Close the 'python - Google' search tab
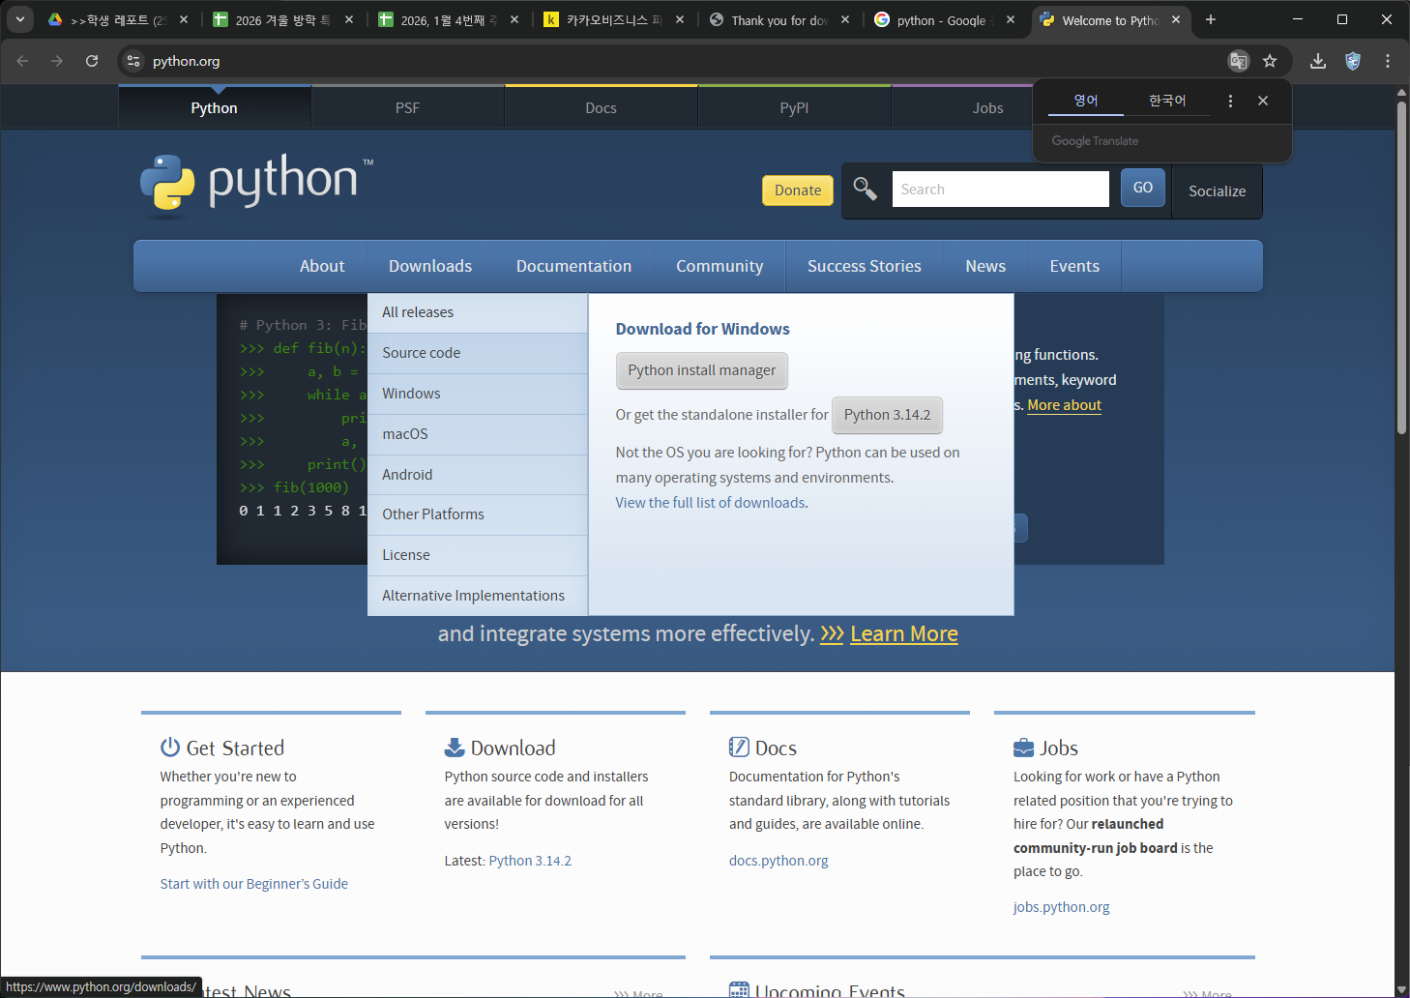1410x998 pixels. point(1011,19)
